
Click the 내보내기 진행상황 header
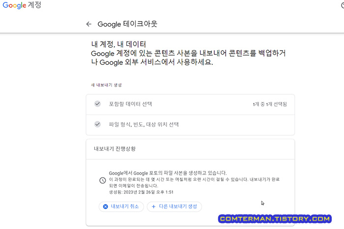click(x=115, y=149)
